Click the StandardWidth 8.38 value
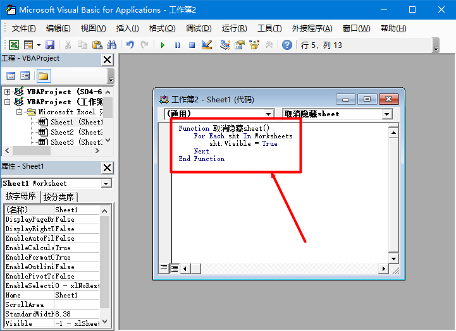Viewport: 456px width, 331px height. coord(77,314)
